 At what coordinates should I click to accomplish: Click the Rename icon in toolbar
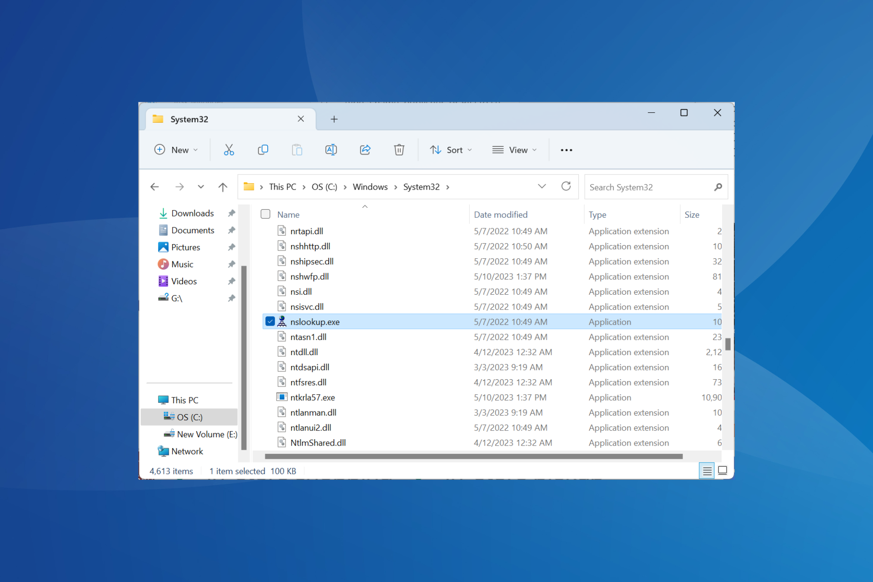(x=331, y=150)
